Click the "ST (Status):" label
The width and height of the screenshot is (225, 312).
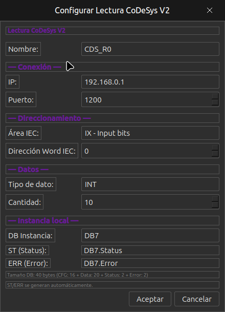(27, 251)
